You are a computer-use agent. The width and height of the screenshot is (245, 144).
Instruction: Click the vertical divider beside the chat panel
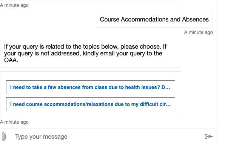[x=217, y=72]
